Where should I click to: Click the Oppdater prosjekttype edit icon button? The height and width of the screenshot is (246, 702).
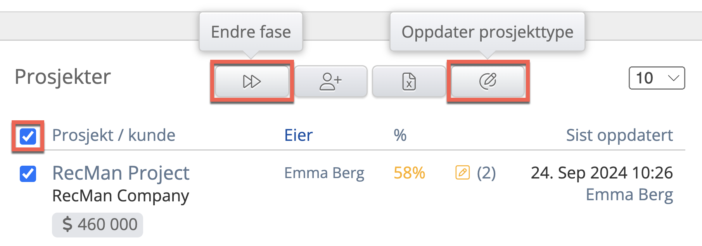(x=488, y=81)
